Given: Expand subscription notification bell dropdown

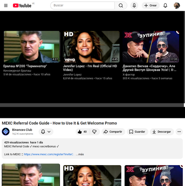Looking at the screenshot, I should [46, 132].
